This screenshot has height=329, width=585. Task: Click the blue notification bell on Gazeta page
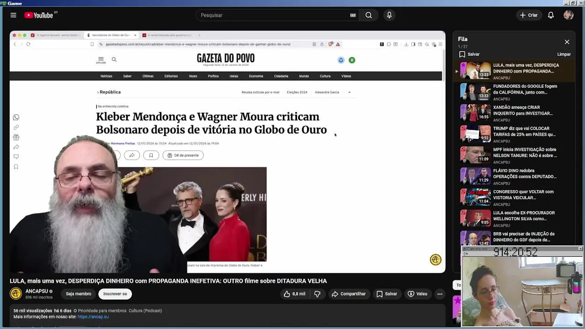point(341,60)
